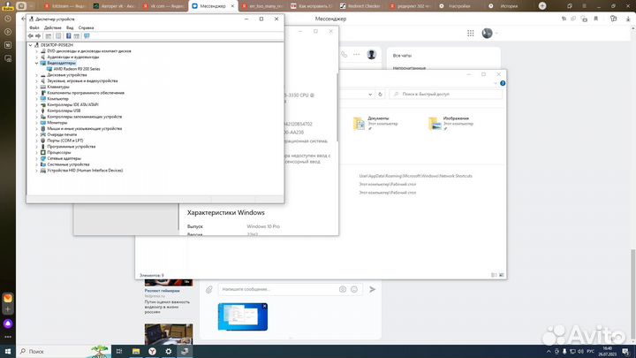This screenshot has width=636, height=358.
Task: Select Компоненты программного обеспечения row
Action: pyautogui.click(x=86, y=93)
